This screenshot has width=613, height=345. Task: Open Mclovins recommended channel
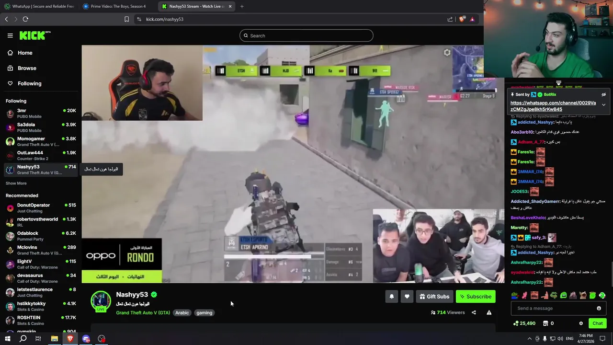(41, 250)
